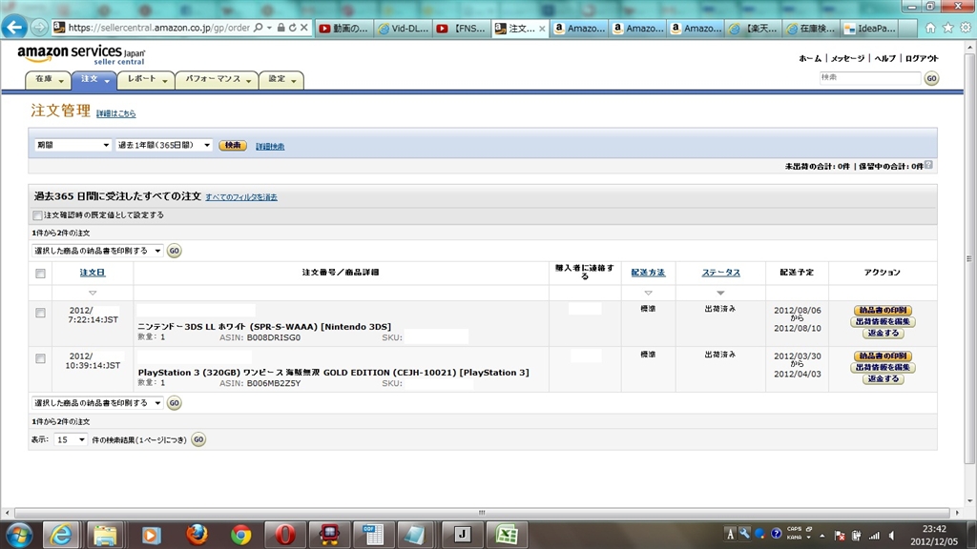Click the lock security icon in address bar
Image resolution: width=977 pixels, height=549 pixels.
click(x=281, y=28)
